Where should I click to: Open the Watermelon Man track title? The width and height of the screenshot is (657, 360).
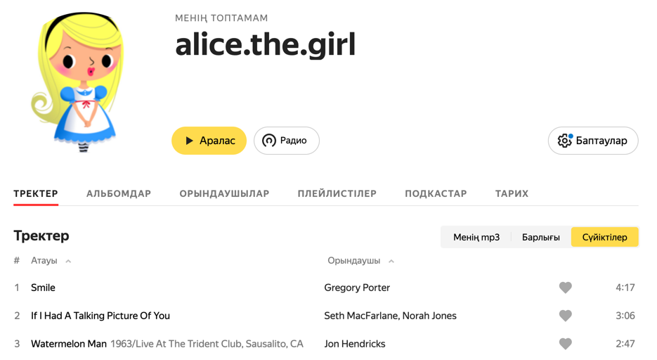click(69, 344)
